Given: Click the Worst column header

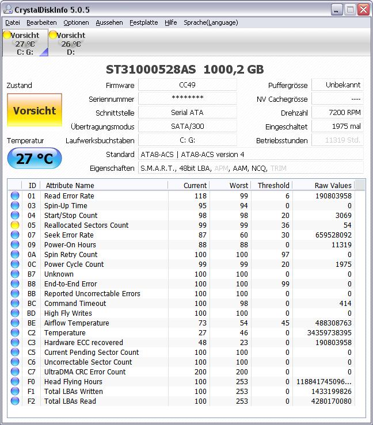Looking at the screenshot, I should [230, 185].
